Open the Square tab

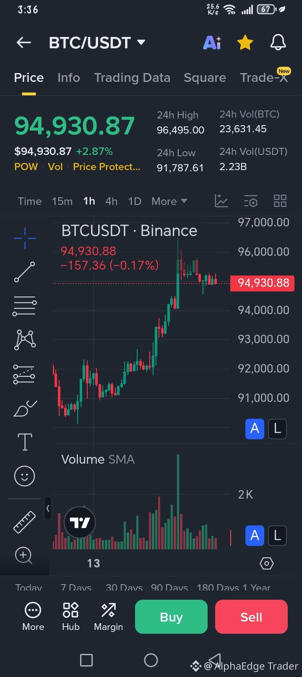(x=205, y=78)
